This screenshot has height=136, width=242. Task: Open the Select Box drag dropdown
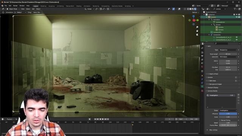(37, 12)
